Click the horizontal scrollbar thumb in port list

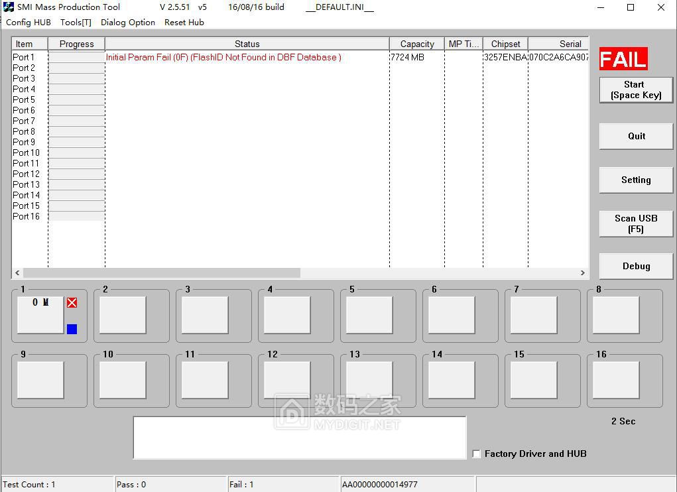click(x=162, y=273)
